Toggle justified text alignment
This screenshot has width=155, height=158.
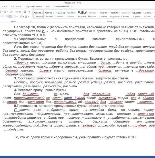coord(10,16)
